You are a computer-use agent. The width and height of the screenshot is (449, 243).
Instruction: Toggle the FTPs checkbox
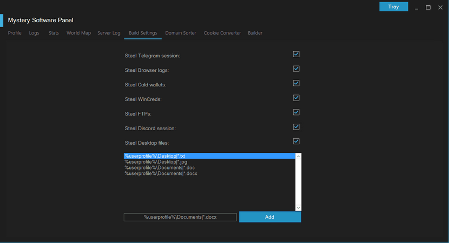click(296, 112)
